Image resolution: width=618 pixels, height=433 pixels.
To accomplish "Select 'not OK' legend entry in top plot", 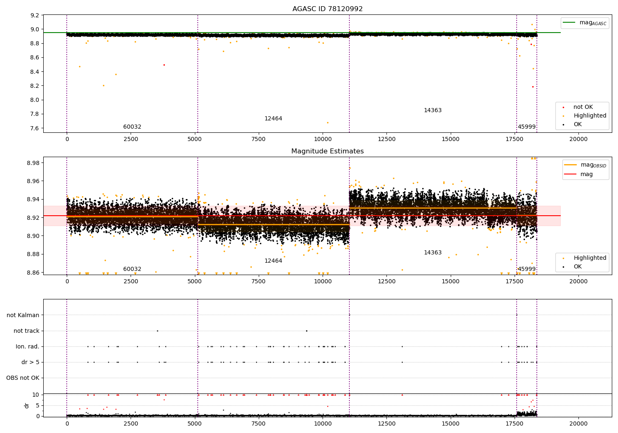I will point(583,107).
